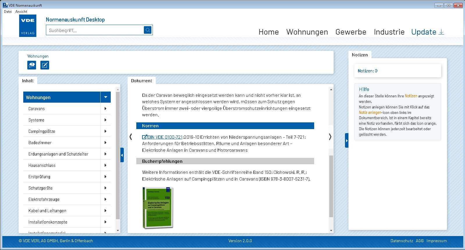Click the book cover thumbnail Band 150
This screenshot has height=250, width=465.
(158, 208)
